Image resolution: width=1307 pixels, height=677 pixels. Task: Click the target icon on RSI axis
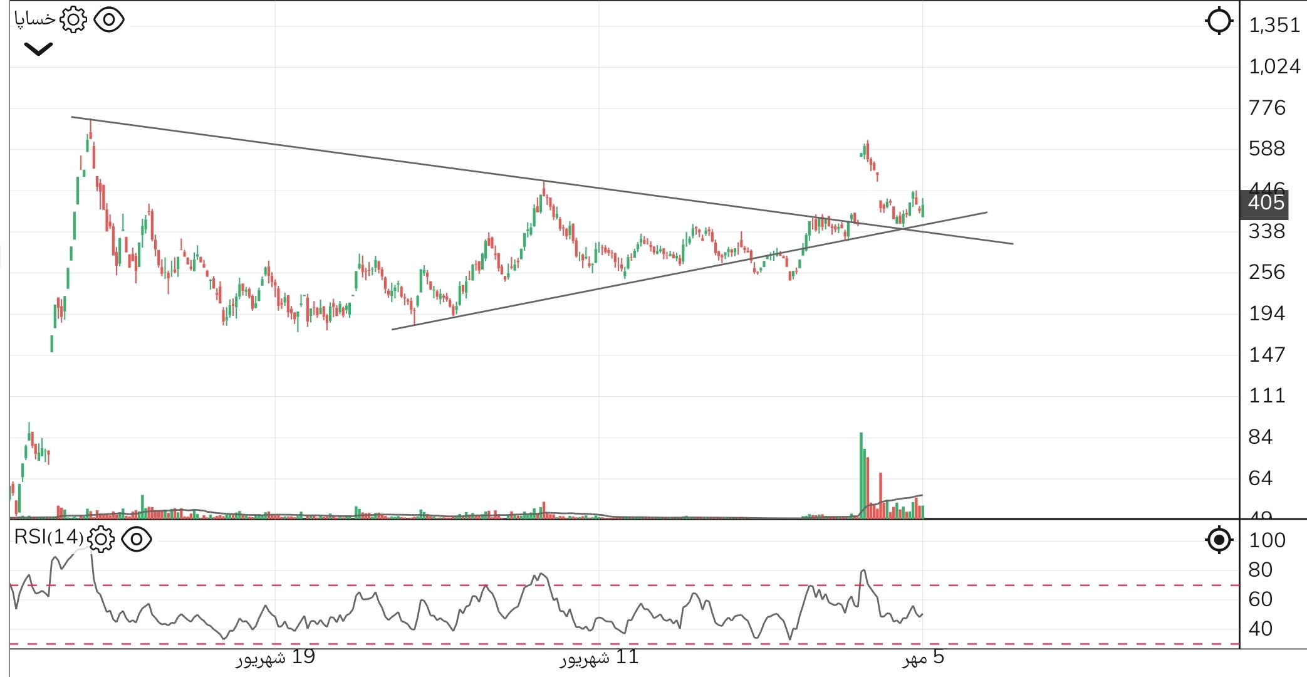[1219, 540]
